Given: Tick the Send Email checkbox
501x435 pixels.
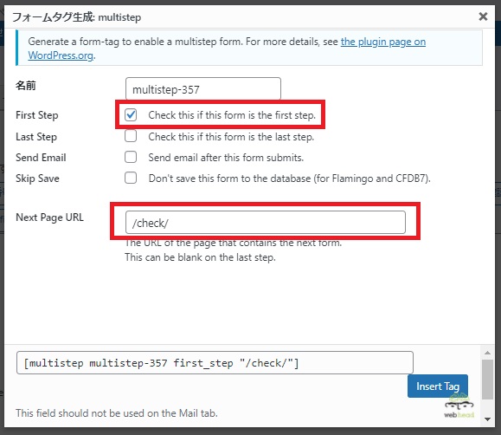Looking at the screenshot, I should coord(131,157).
